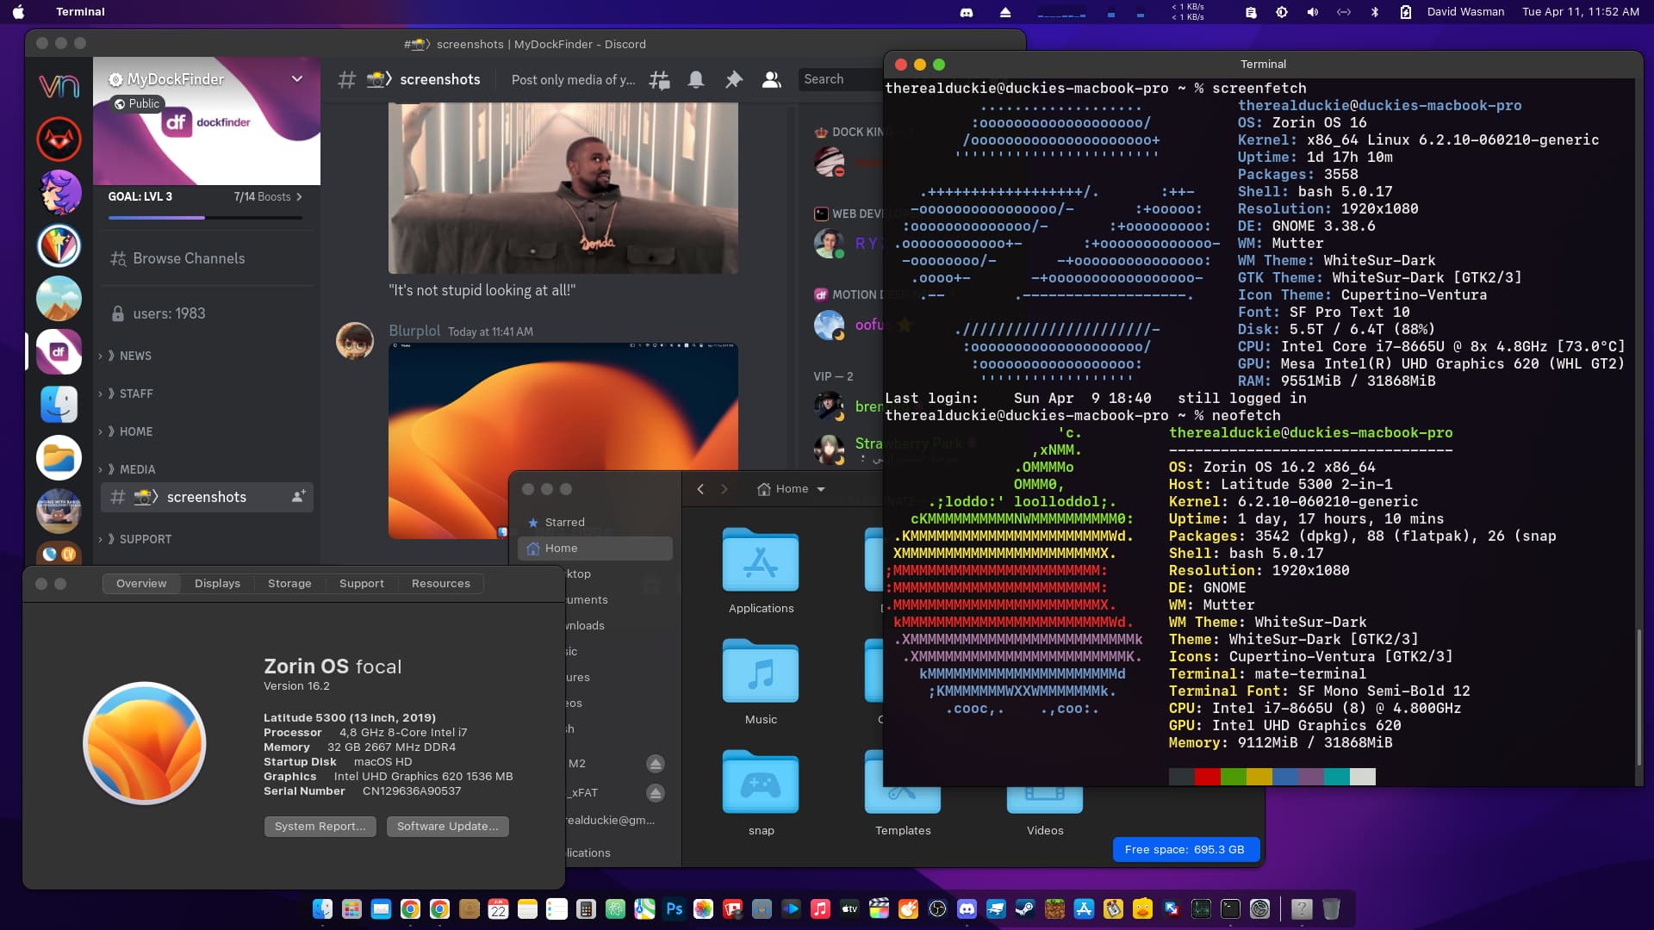Select Home in file manager sidebar
The height and width of the screenshot is (930, 1654).
[595, 549]
